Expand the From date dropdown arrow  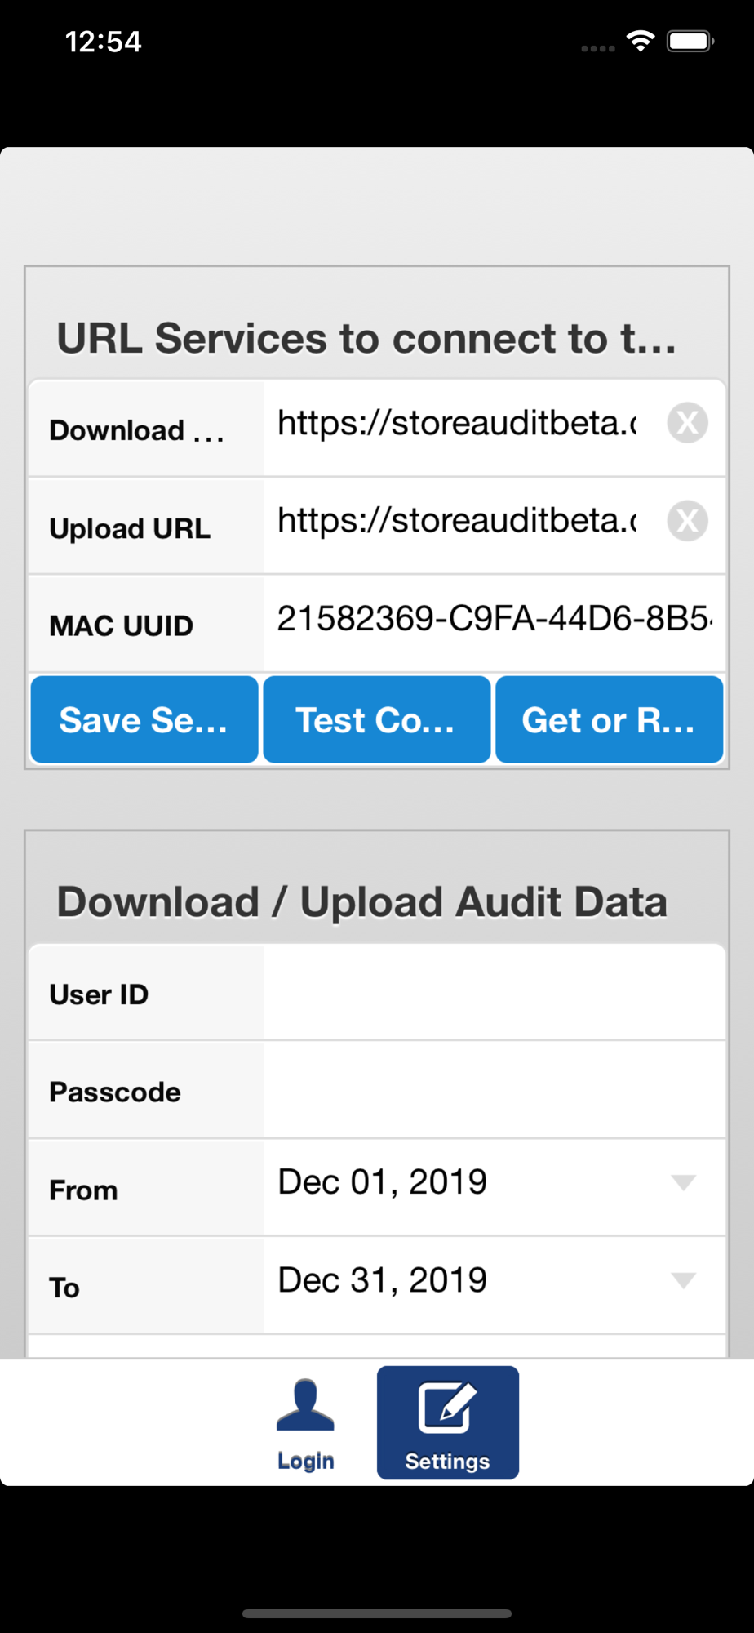point(683,1182)
